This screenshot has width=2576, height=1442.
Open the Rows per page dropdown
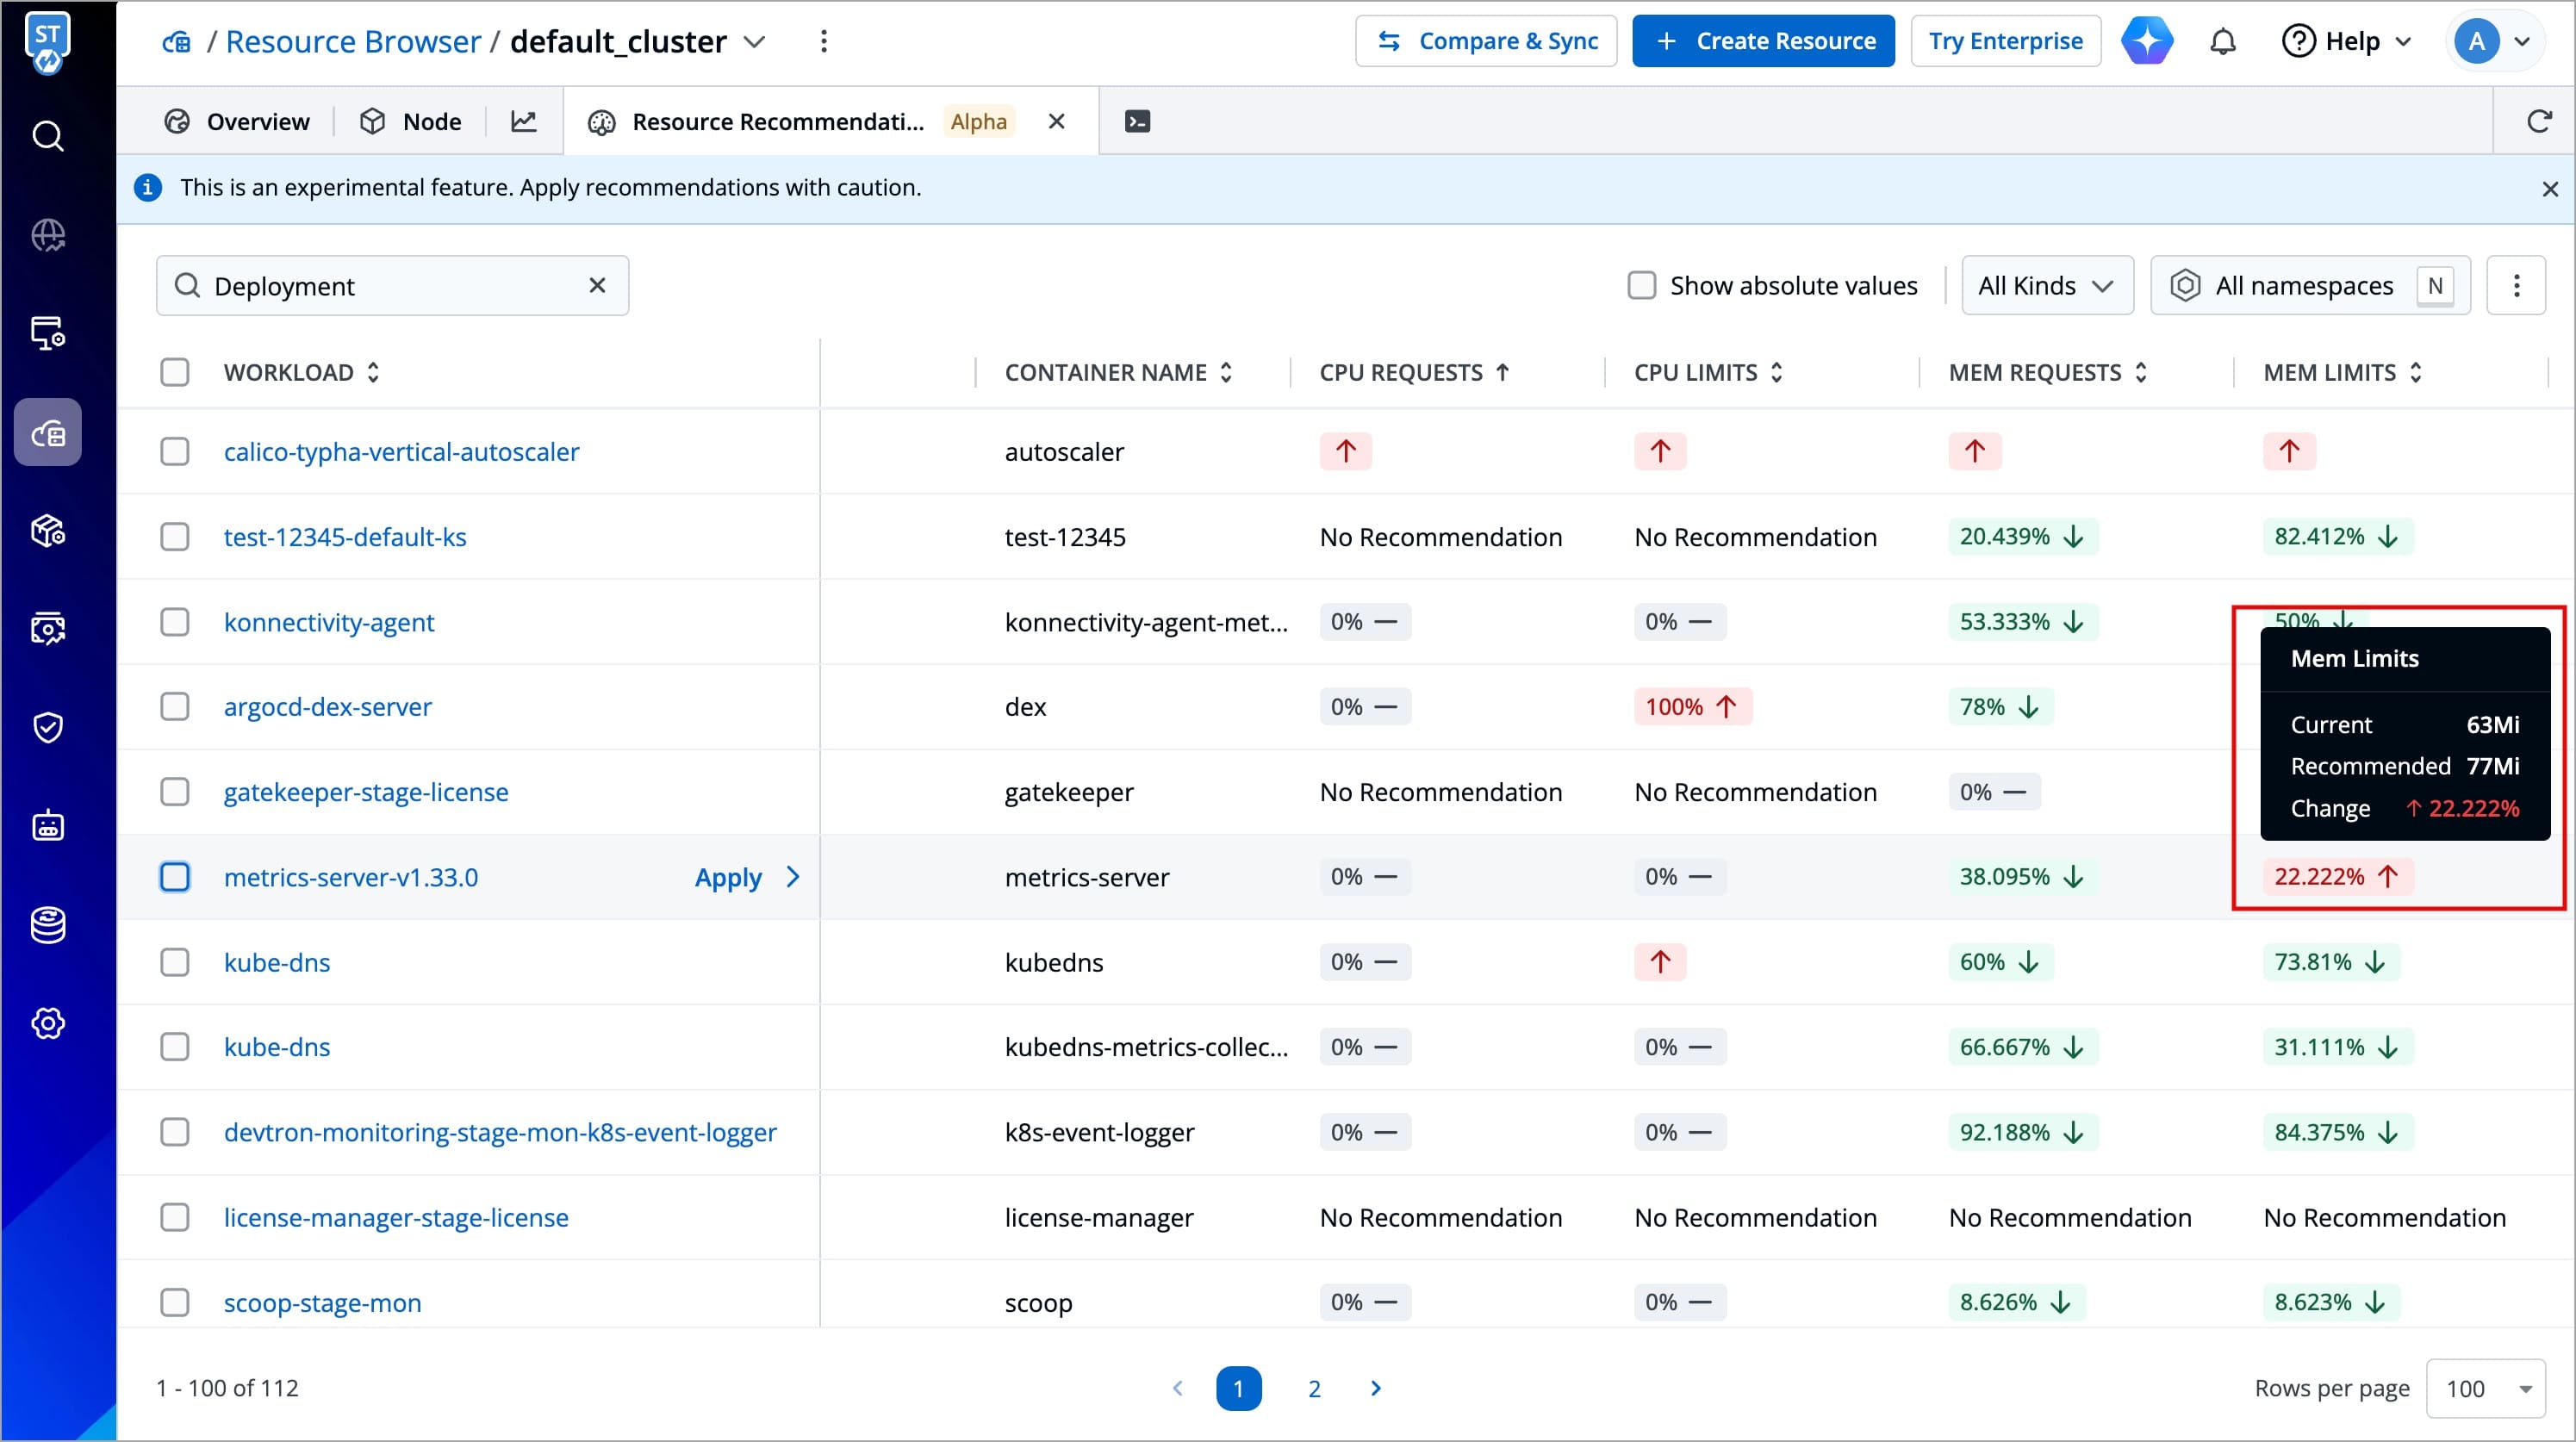tap(2485, 1389)
